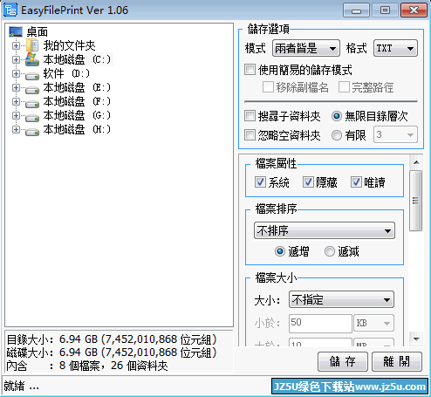Select the 遞增 ascending radio button
The image size is (431, 397).
pyautogui.click(x=280, y=251)
